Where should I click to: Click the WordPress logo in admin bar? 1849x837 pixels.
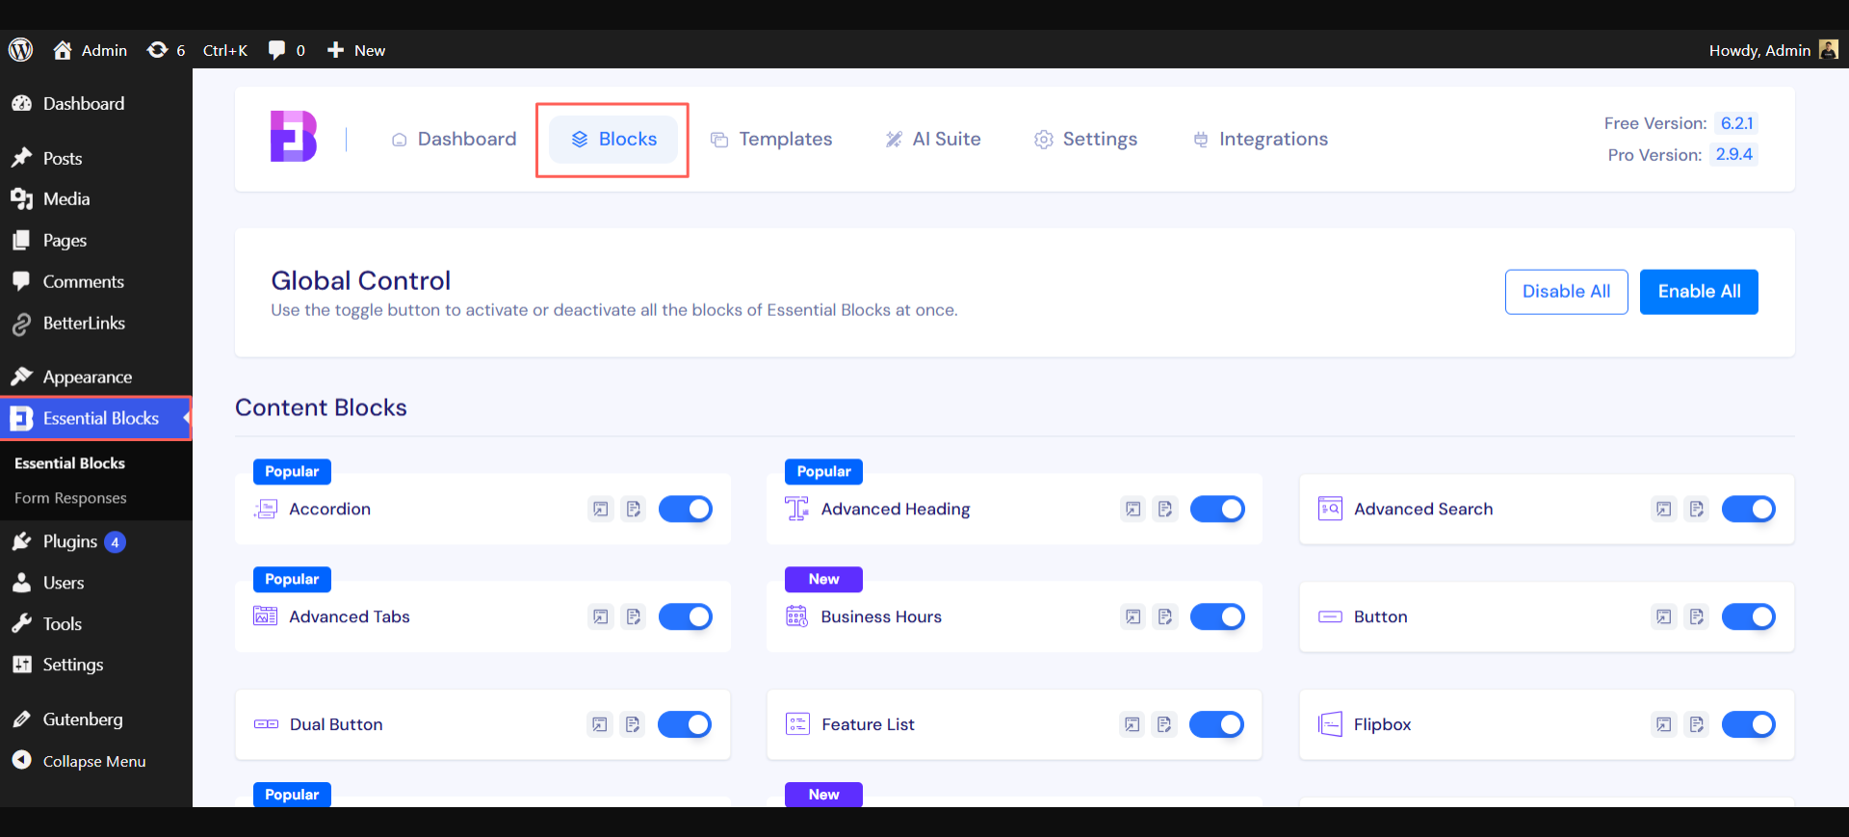click(x=20, y=50)
